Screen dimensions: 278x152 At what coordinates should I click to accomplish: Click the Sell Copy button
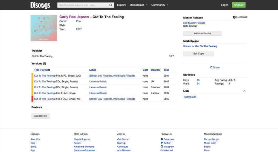click(198, 54)
